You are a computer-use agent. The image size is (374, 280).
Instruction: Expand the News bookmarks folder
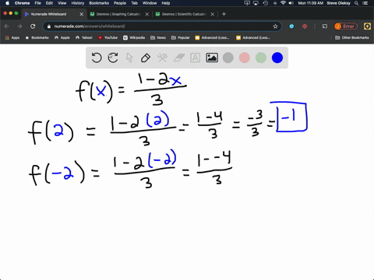click(158, 37)
